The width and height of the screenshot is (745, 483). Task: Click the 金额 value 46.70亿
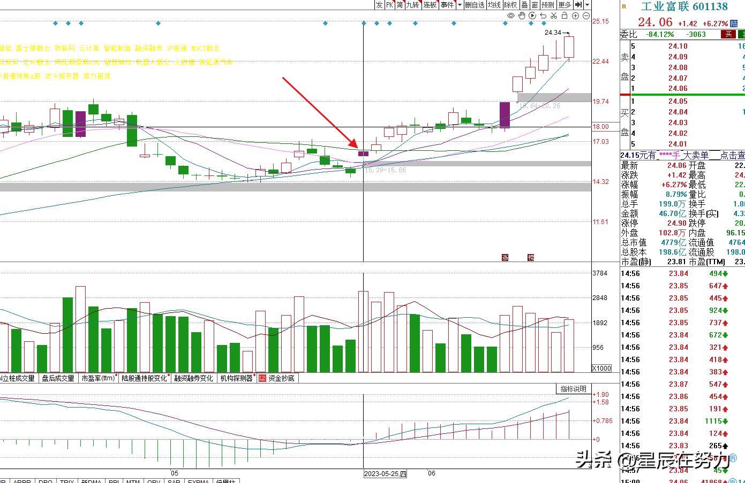(672, 213)
